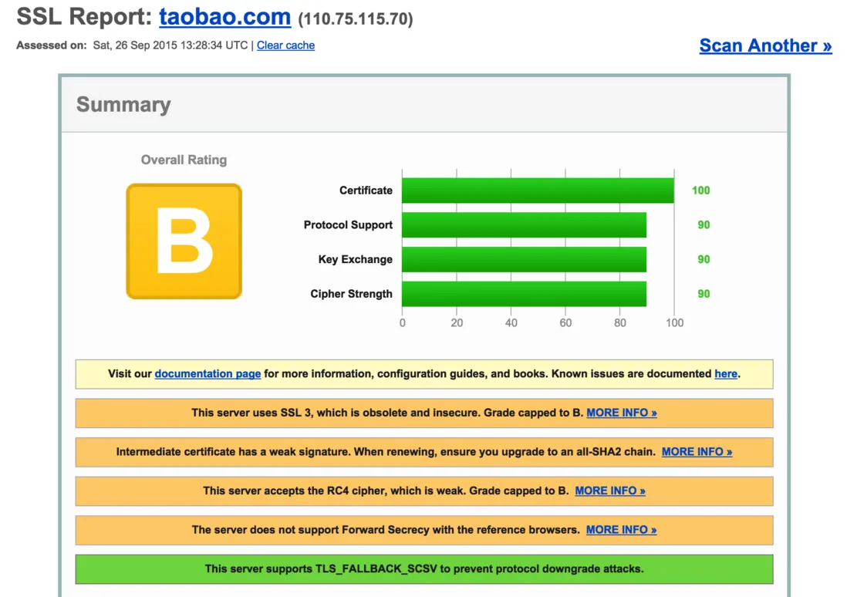The height and width of the screenshot is (597, 847).
Task: Click the server IP address 110.75.115.70
Action: pyautogui.click(x=356, y=19)
